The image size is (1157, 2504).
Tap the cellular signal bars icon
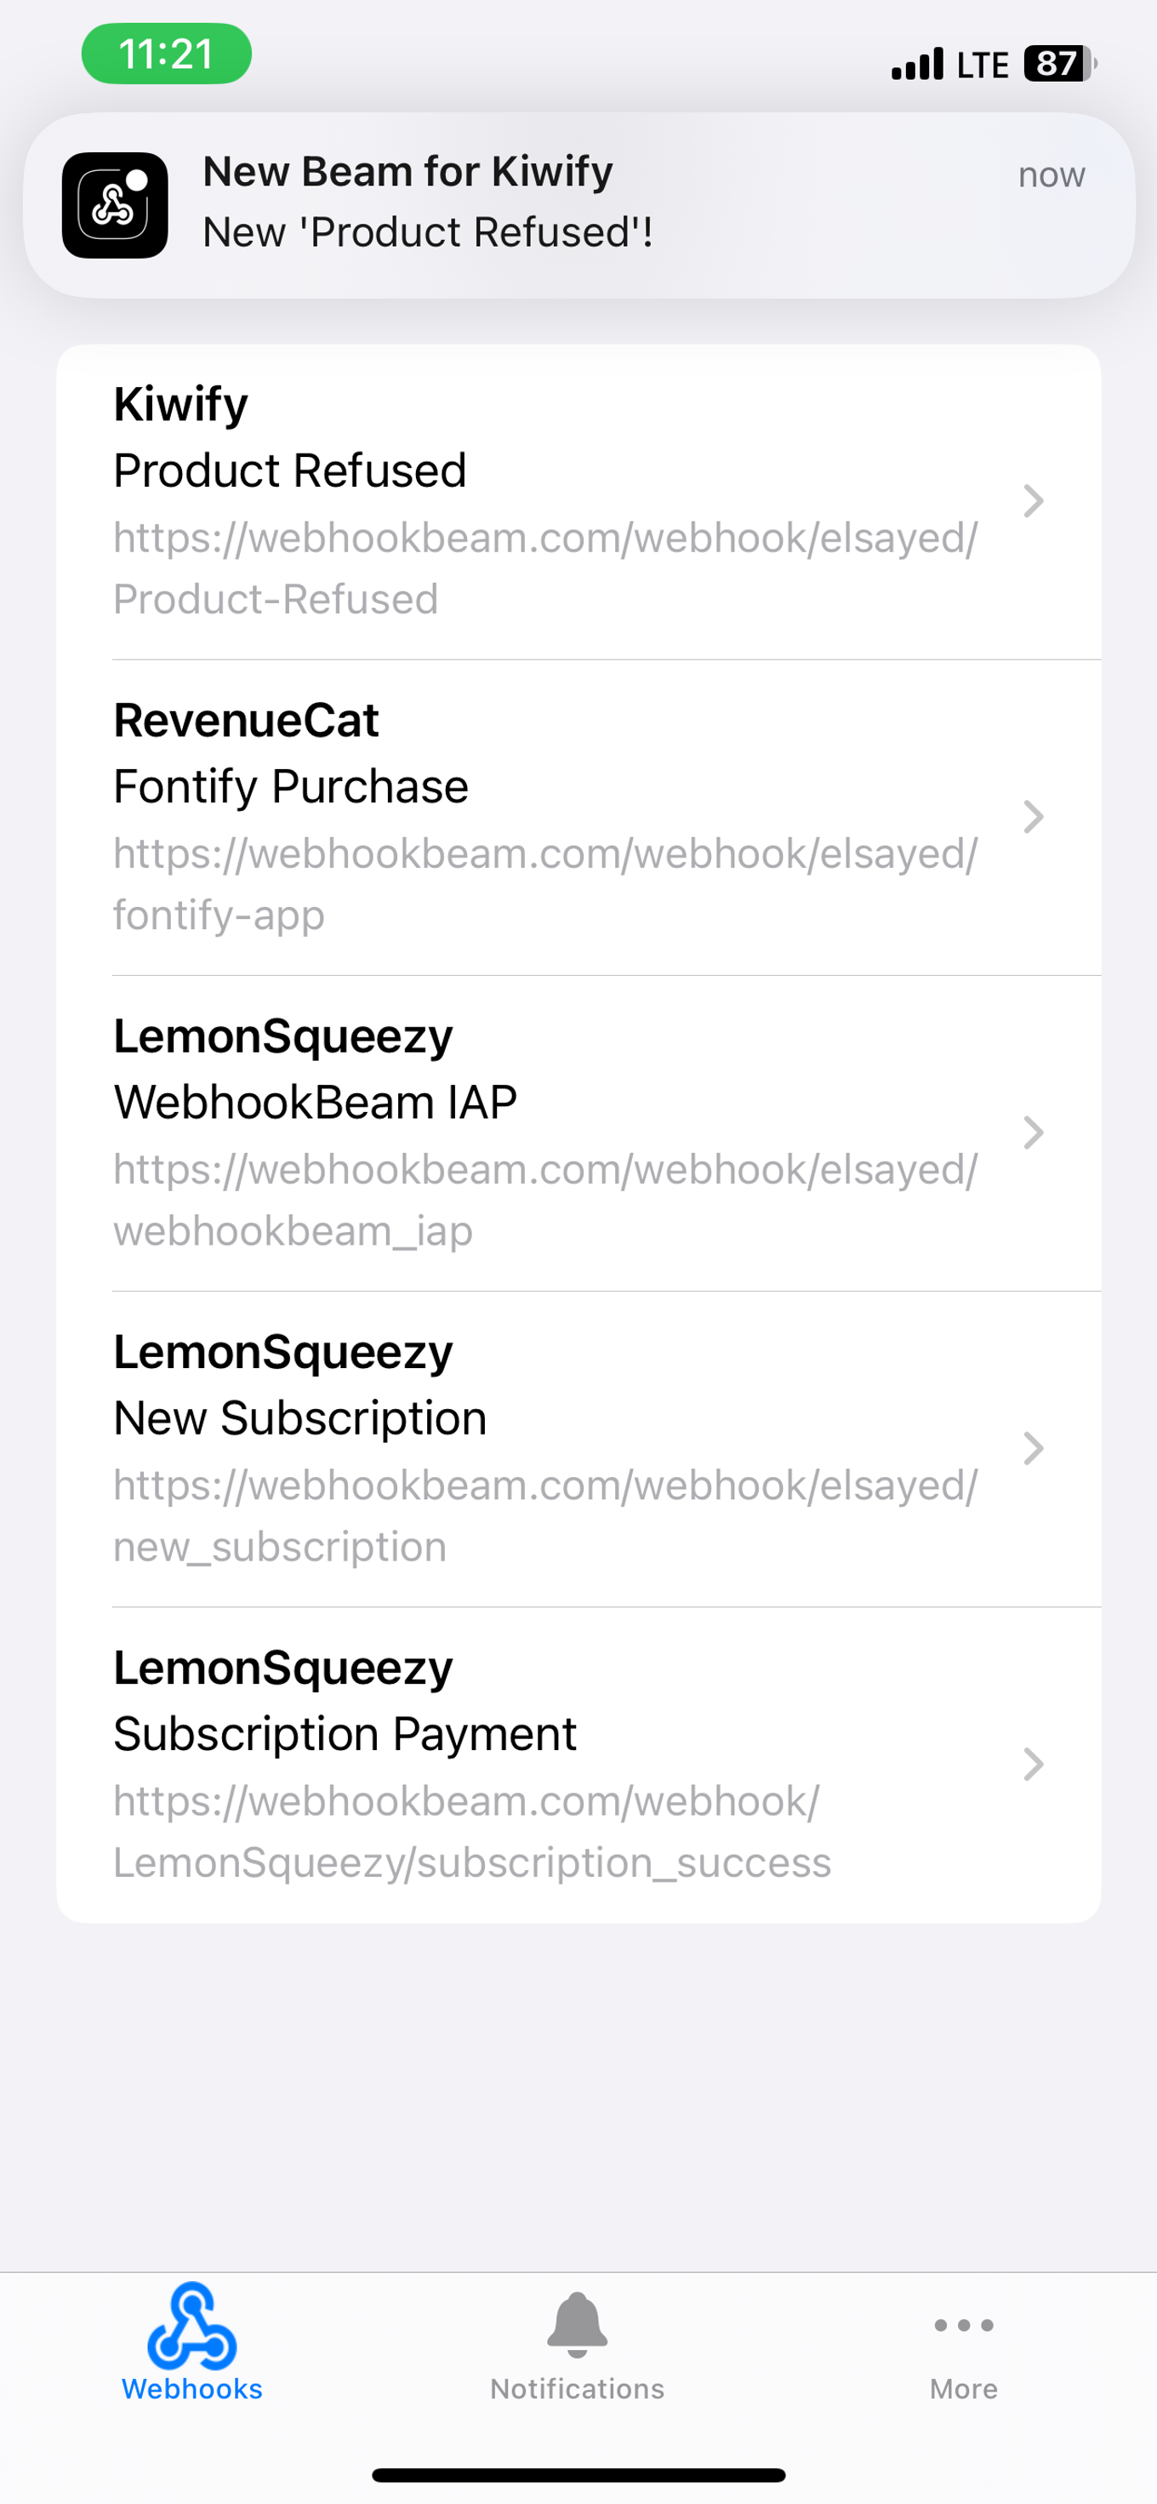[x=917, y=64]
